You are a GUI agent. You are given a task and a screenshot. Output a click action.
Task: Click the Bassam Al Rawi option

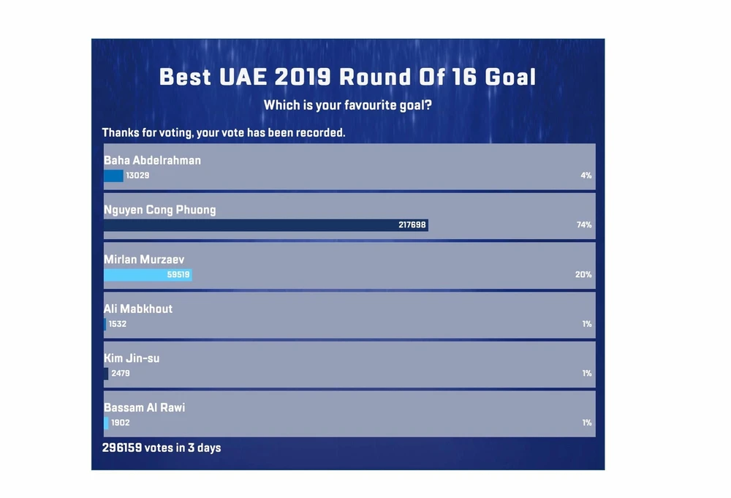click(144, 407)
